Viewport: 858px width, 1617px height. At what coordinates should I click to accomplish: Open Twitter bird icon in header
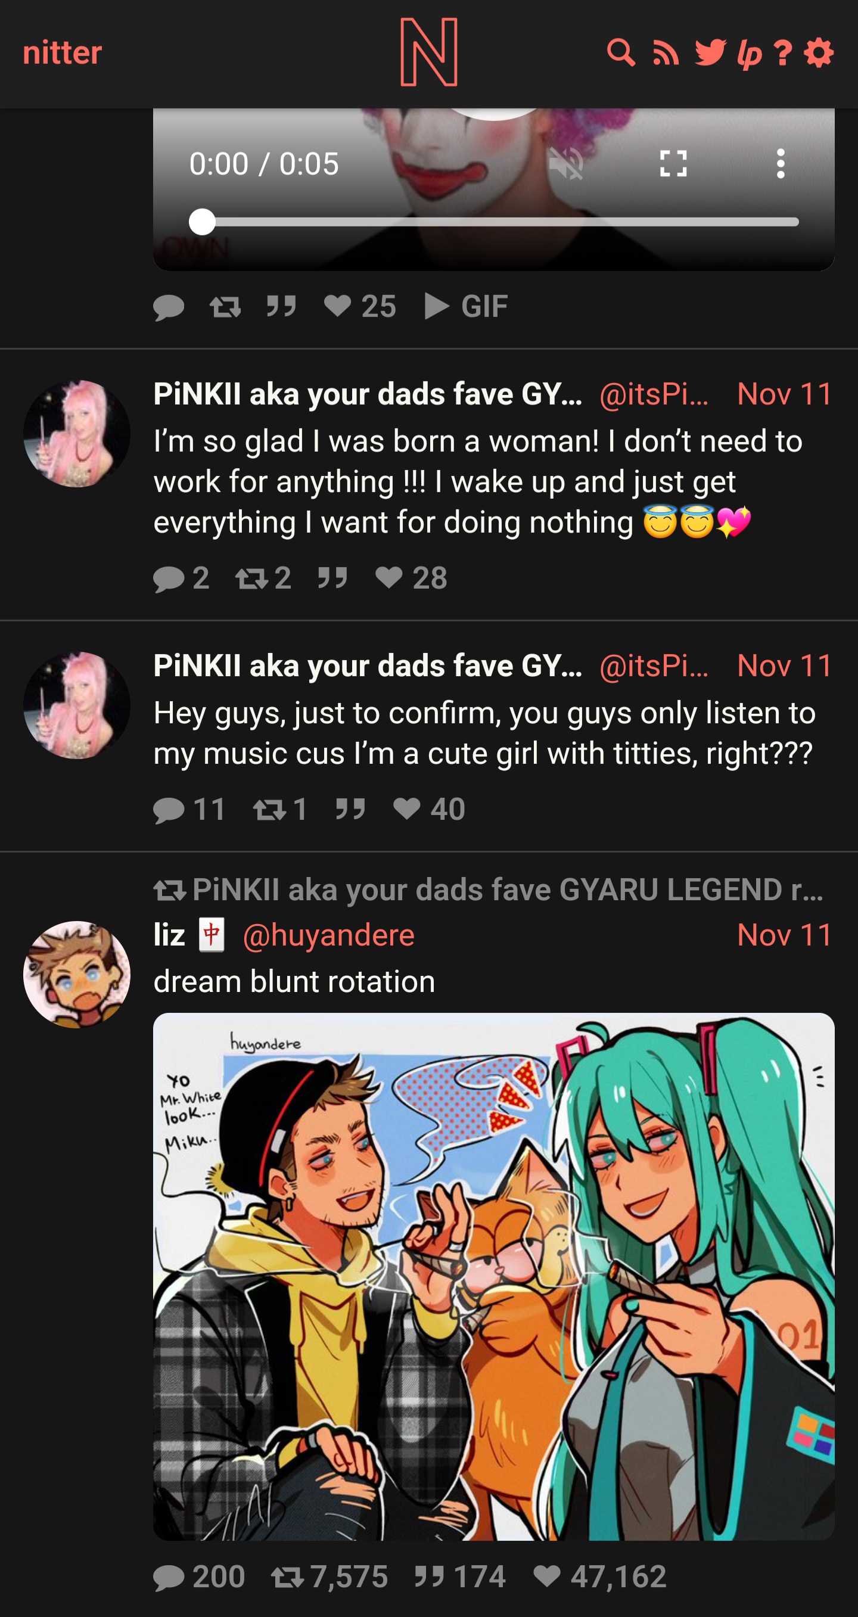pos(710,52)
